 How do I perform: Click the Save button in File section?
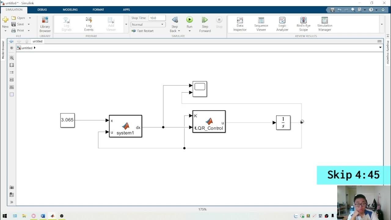(18, 24)
